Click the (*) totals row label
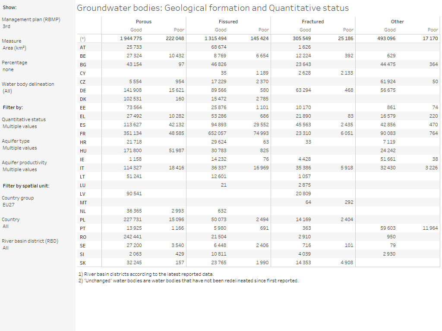The image size is (442, 331). click(x=82, y=39)
